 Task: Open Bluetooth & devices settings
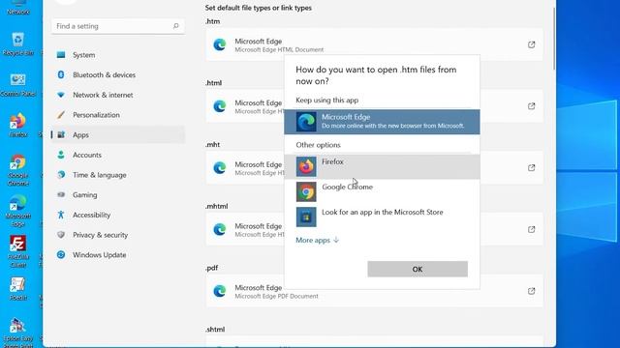(118, 75)
